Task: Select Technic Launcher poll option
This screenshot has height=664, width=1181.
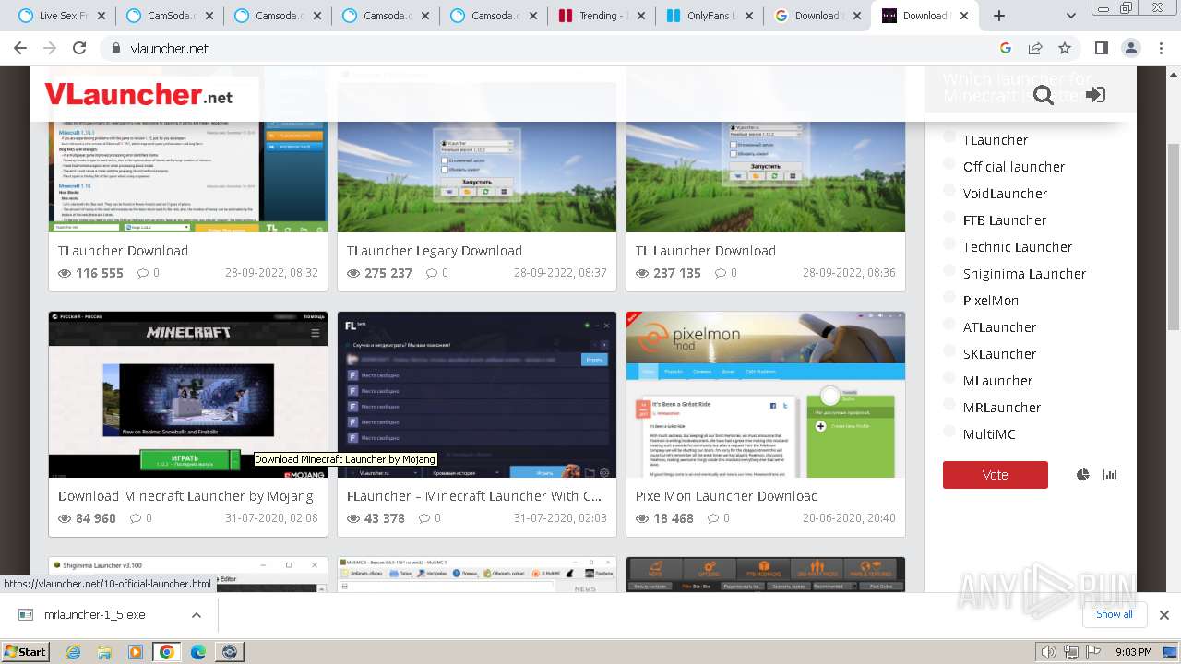Action: point(949,244)
